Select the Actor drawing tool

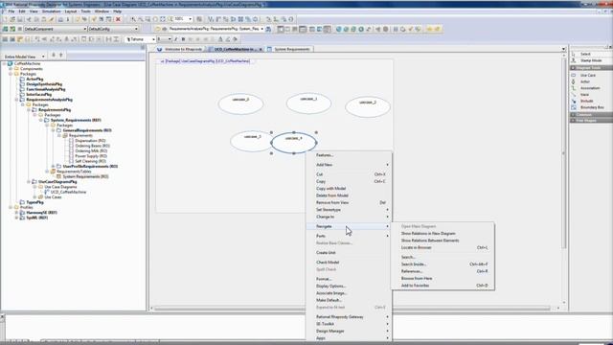585,81
